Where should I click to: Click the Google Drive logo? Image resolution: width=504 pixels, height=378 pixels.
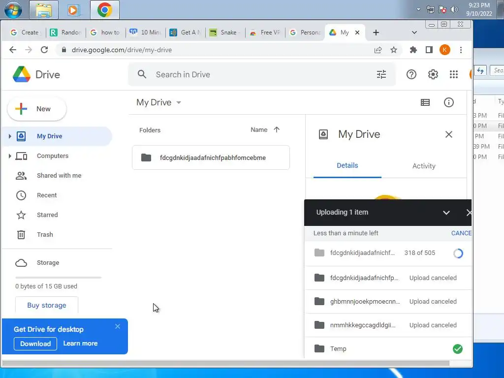tap(36, 75)
